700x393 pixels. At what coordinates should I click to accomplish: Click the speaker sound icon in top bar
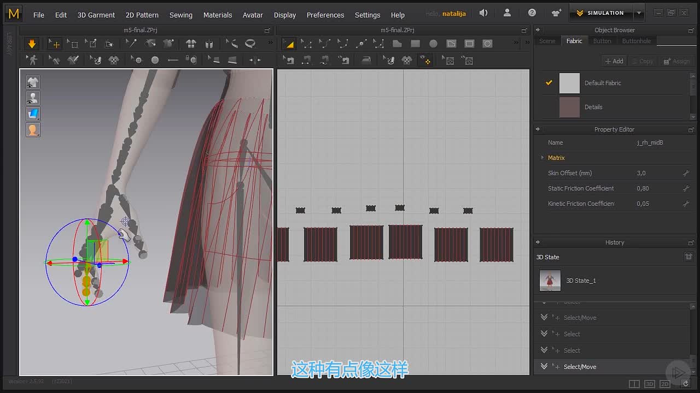[x=483, y=13]
